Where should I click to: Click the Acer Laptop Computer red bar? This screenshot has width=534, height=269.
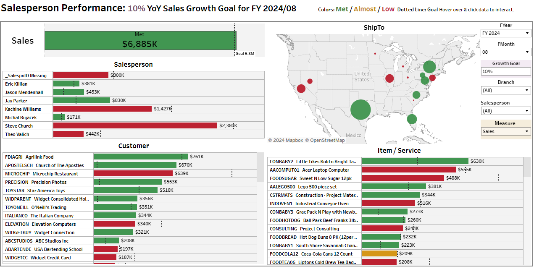click(x=408, y=170)
